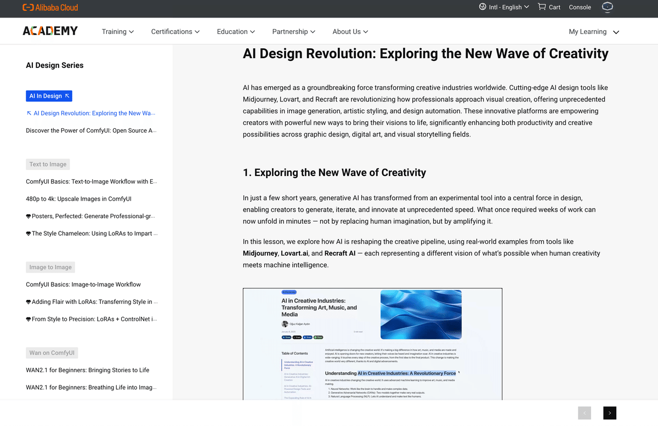The image size is (658, 426).
Task: Click heading 1. Exploring the New Wave
Action: click(x=334, y=173)
